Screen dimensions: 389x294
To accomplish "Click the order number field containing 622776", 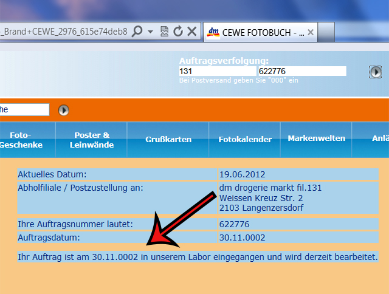I will (302, 71).
